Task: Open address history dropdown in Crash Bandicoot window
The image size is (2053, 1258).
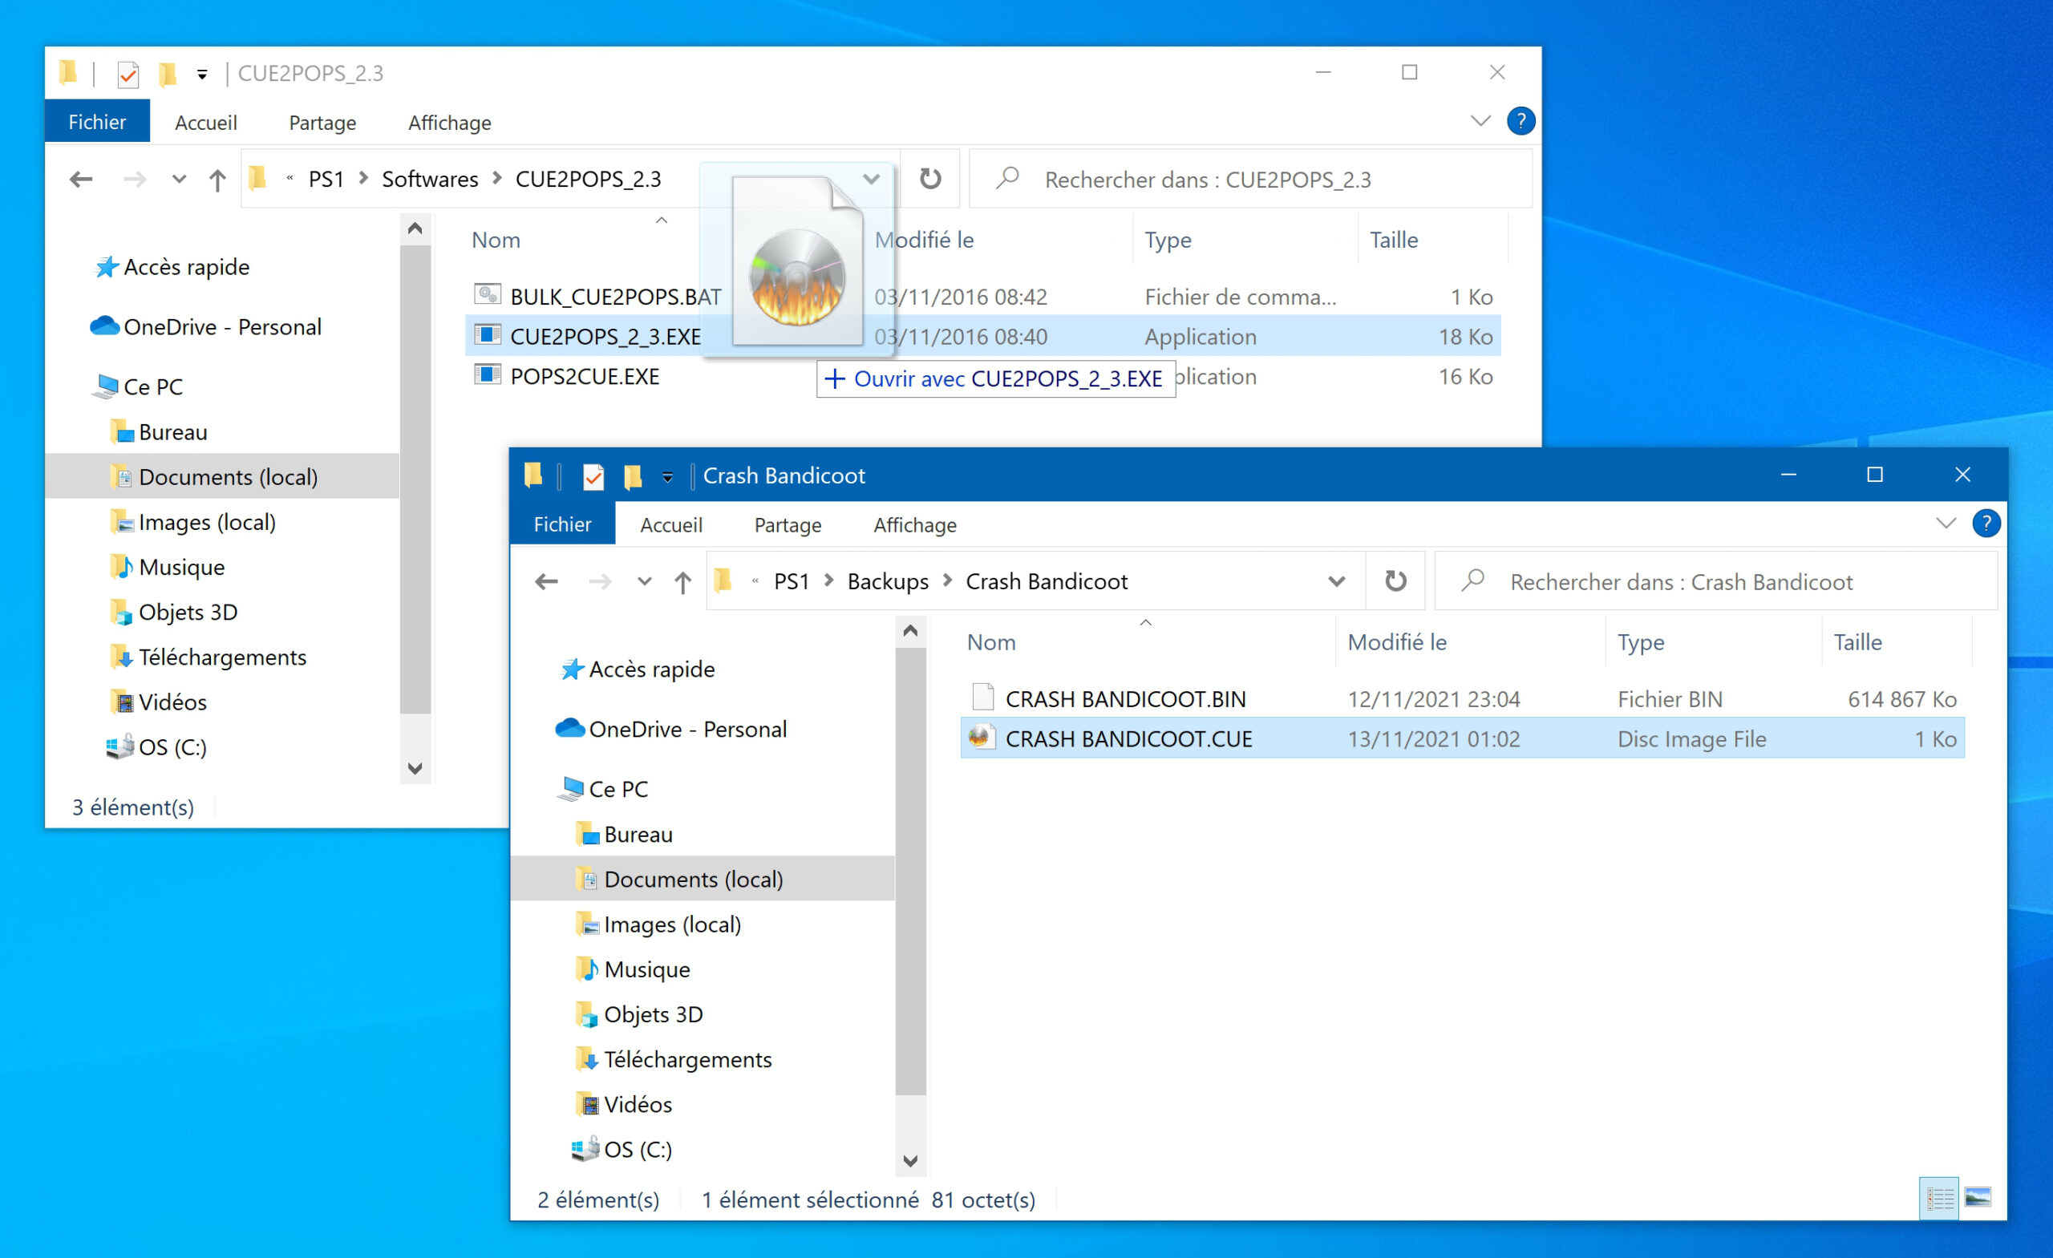Action: pos(1336,580)
